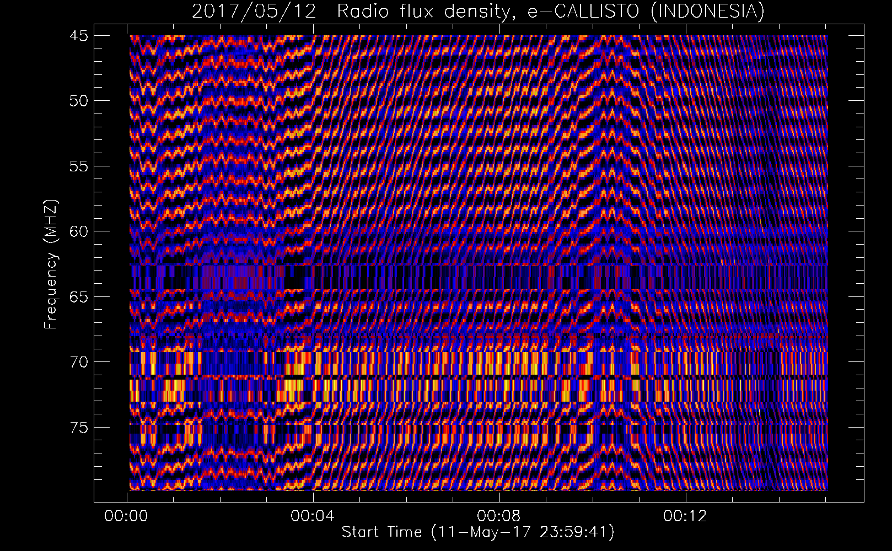Screen dimensions: 892x551
Task: Click the plot title '2017/05/12 Radio flux density'
Action: [479, 11]
